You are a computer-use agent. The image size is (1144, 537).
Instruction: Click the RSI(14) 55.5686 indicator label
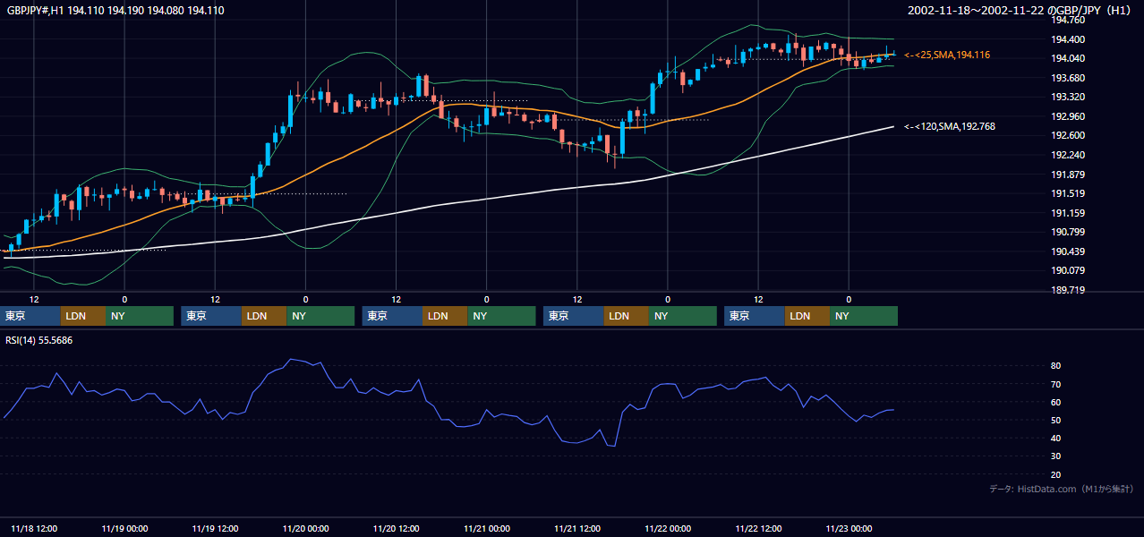pos(39,340)
